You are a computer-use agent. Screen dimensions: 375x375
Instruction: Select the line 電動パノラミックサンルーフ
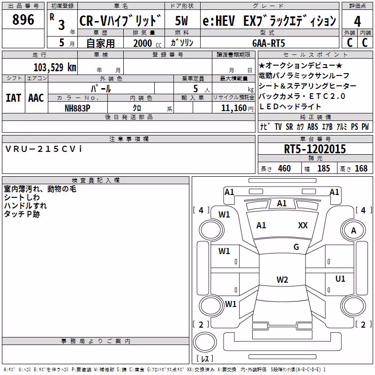[304, 75]
